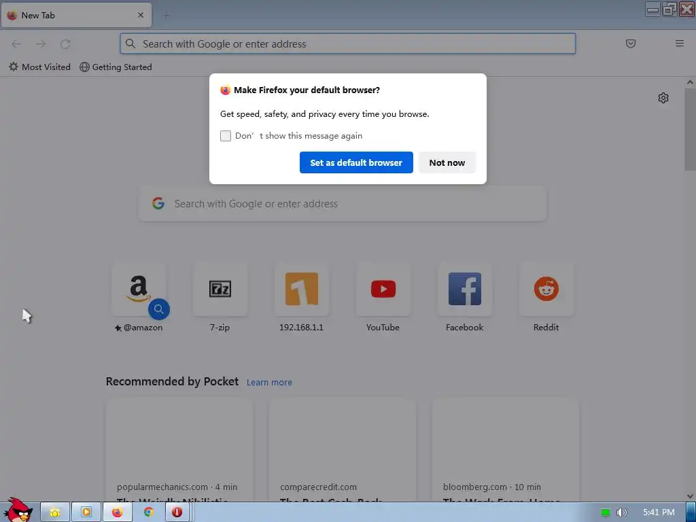Open the media player taskbar icon
Viewport: 696px width, 522px height.
[x=86, y=512]
